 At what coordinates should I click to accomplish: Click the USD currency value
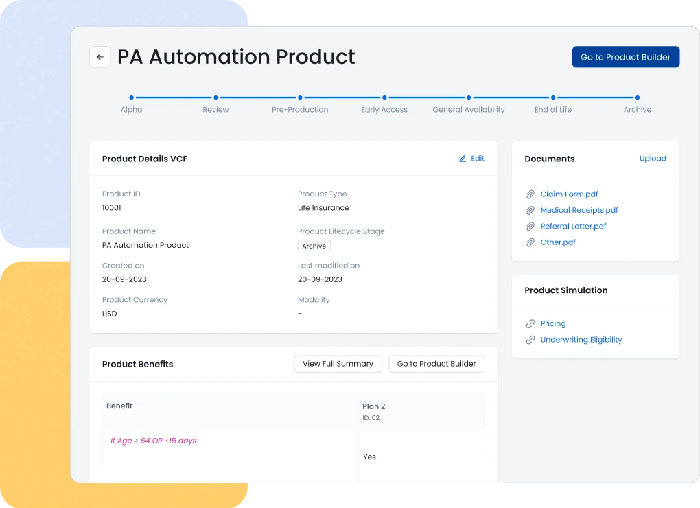[x=109, y=314]
